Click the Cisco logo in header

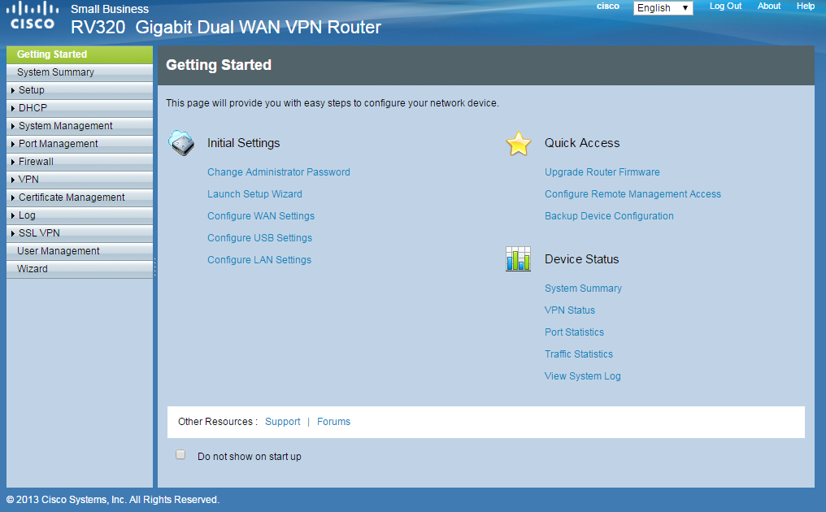coord(33,16)
